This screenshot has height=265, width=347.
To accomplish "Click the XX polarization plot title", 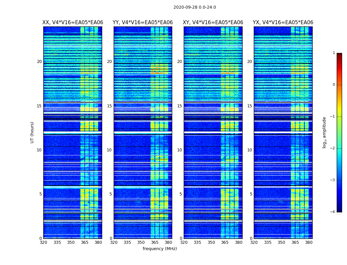I will click(73, 23).
